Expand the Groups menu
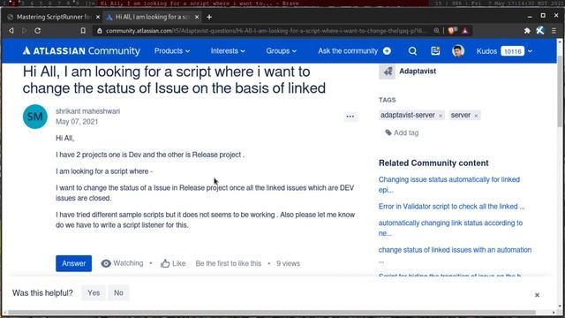Viewport: 565px width, 318px height. pos(281,51)
